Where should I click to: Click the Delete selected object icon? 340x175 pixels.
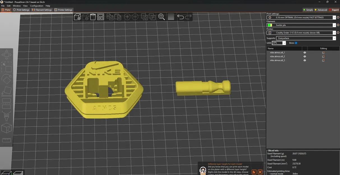coord(85,17)
